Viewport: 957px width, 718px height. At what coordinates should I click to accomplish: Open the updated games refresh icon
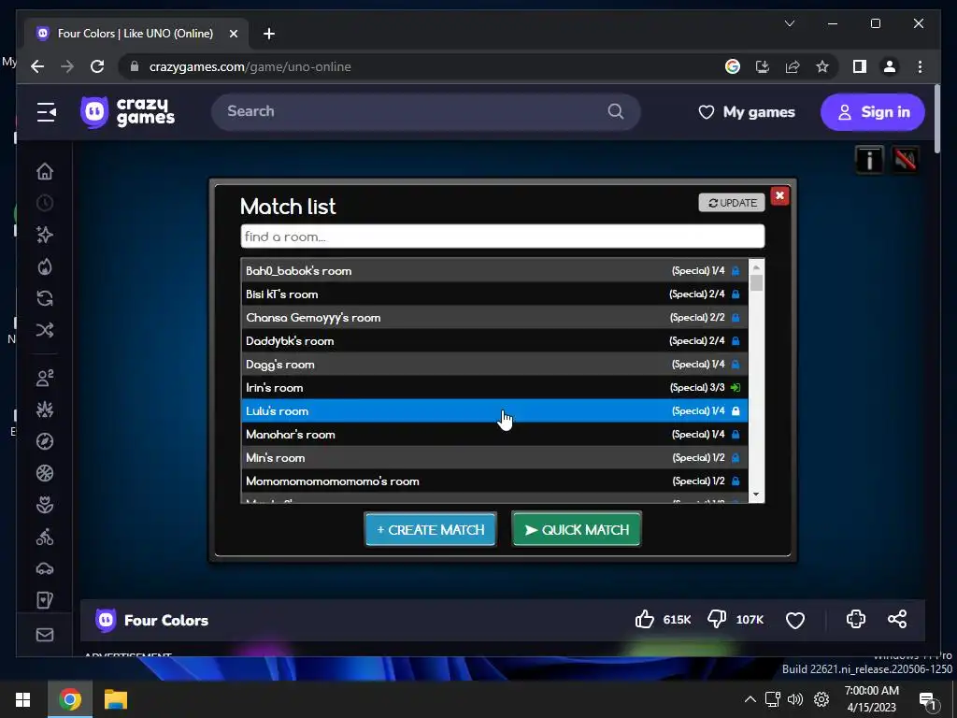(45, 298)
